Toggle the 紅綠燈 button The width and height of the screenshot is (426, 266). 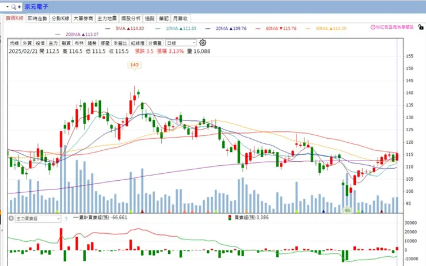(x=138, y=43)
